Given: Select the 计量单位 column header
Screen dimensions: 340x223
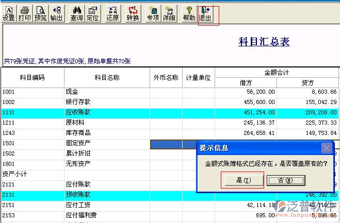Looking at the screenshot, I should click(x=199, y=77).
